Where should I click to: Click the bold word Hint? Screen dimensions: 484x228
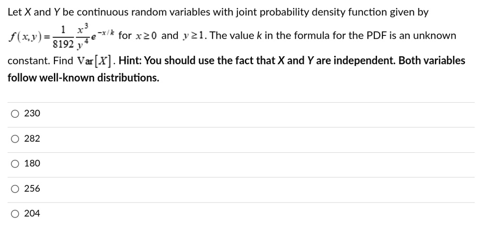coord(130,61)
